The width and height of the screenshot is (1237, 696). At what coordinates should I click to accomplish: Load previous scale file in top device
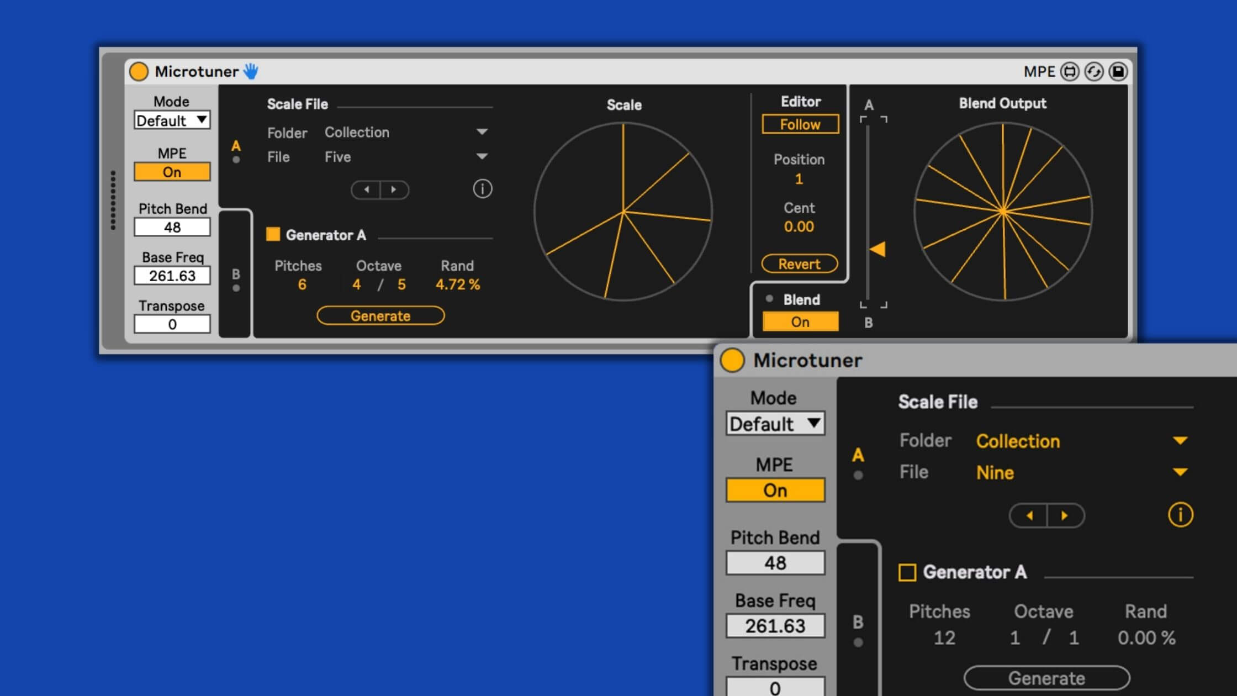click(x=367, y=189)
